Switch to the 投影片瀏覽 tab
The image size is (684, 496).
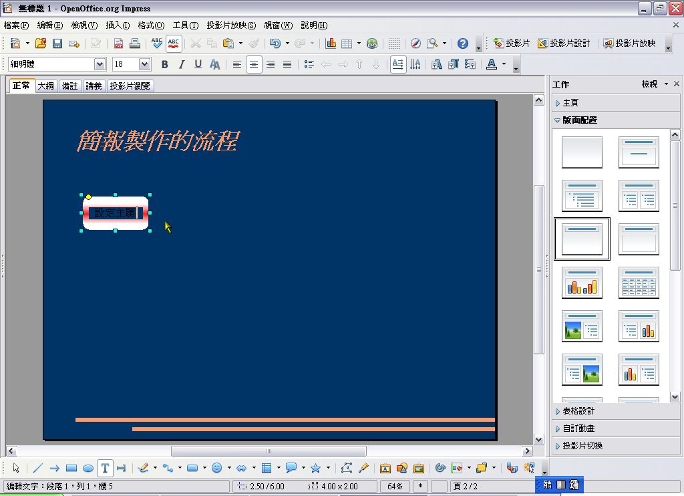coord(130,86)
